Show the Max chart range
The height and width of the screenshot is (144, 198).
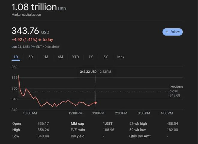[x=121, y=57]
